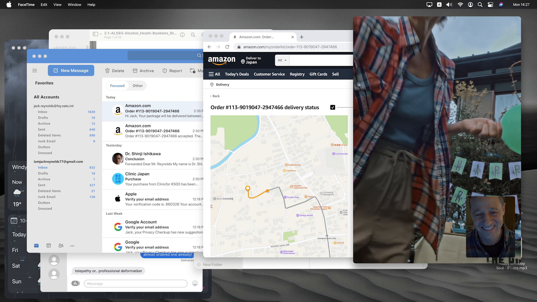Go back in the Amazon browser window

click(209, 47)
